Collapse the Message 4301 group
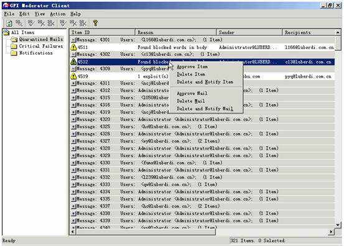 [73, 40]
